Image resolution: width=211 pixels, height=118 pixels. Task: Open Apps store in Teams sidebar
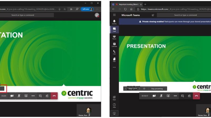point(114,98)
